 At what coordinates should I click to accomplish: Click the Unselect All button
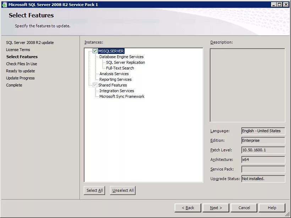tap(123, 190)
